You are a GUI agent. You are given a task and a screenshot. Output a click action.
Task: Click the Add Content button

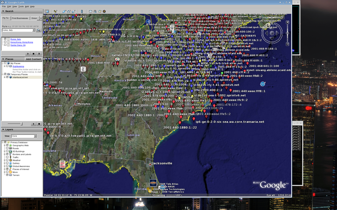point(34,59)
